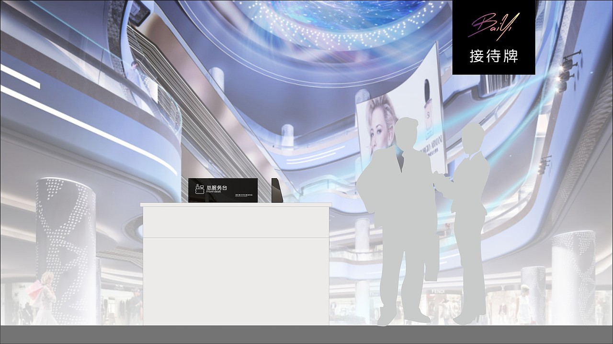Click the front desk pictogram on the sign

pos(200,188)
